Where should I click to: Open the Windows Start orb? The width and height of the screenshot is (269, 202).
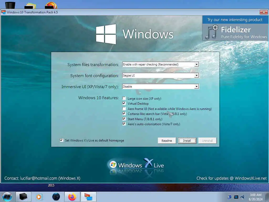[7, 197]
